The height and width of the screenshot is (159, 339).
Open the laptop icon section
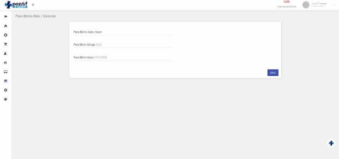click(6, 72)
